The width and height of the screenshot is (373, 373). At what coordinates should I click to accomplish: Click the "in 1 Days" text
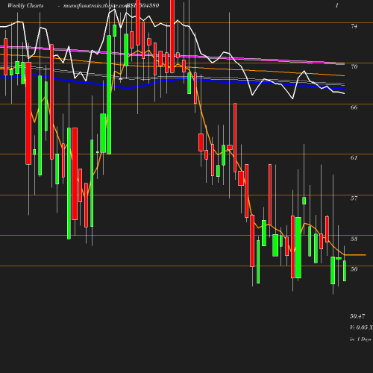tap(360, 339)
